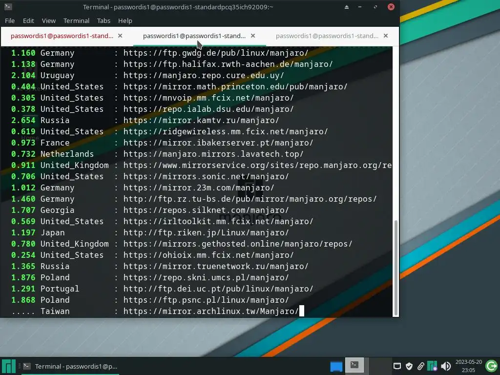The height and width of the screenshot is (375, 500).
Task: Click the country name Taiwan
Action: point(55,311)
